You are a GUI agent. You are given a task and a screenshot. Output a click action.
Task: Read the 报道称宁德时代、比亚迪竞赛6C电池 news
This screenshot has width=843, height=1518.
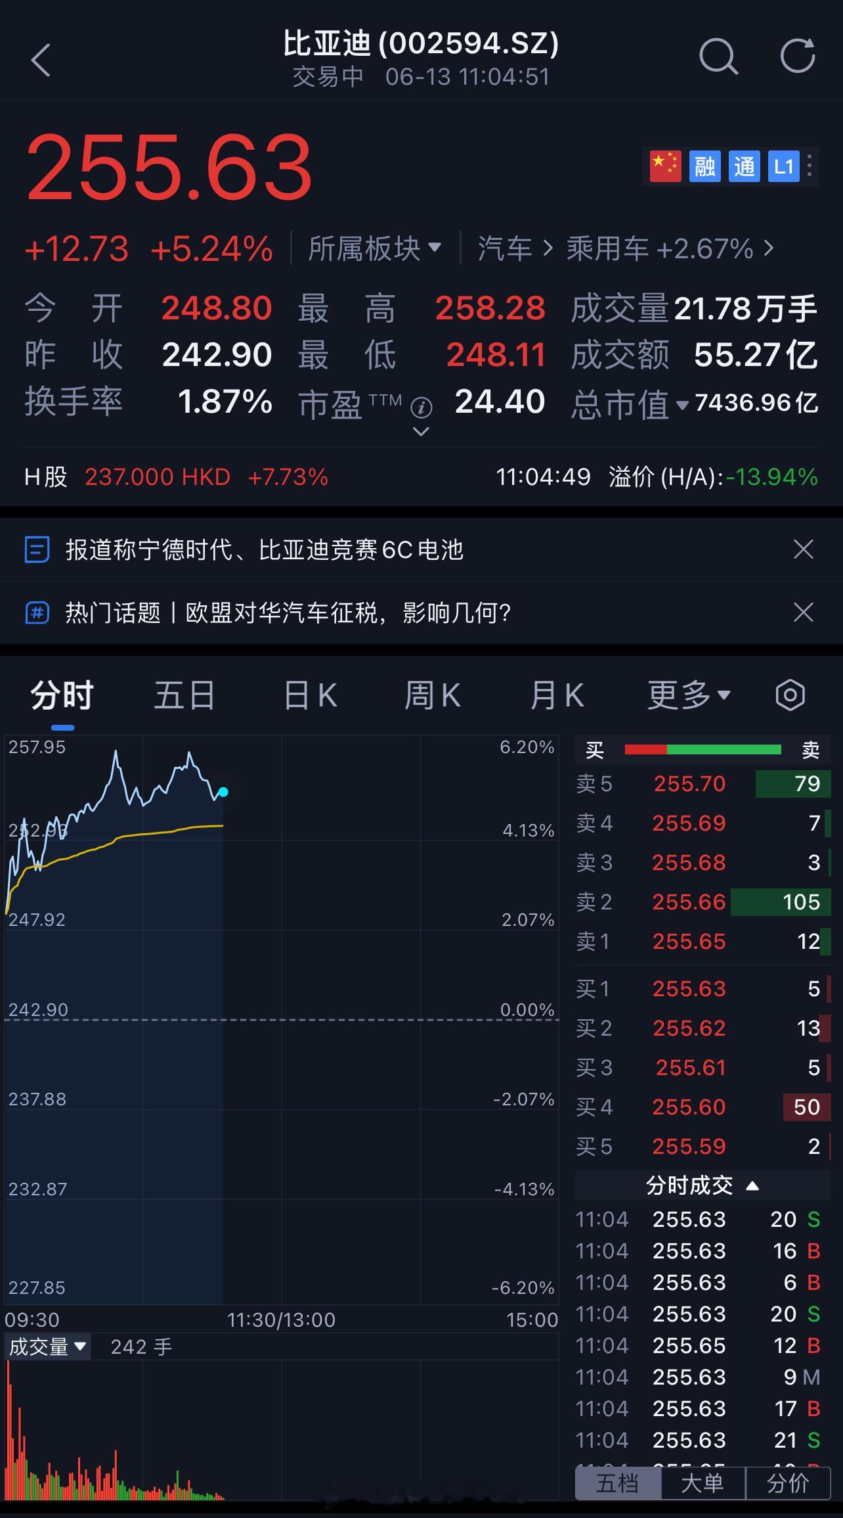[x=265, y=549]
